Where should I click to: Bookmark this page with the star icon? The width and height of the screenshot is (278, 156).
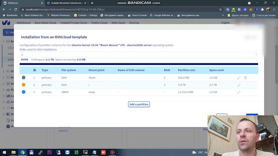click(x=220, y=10)
